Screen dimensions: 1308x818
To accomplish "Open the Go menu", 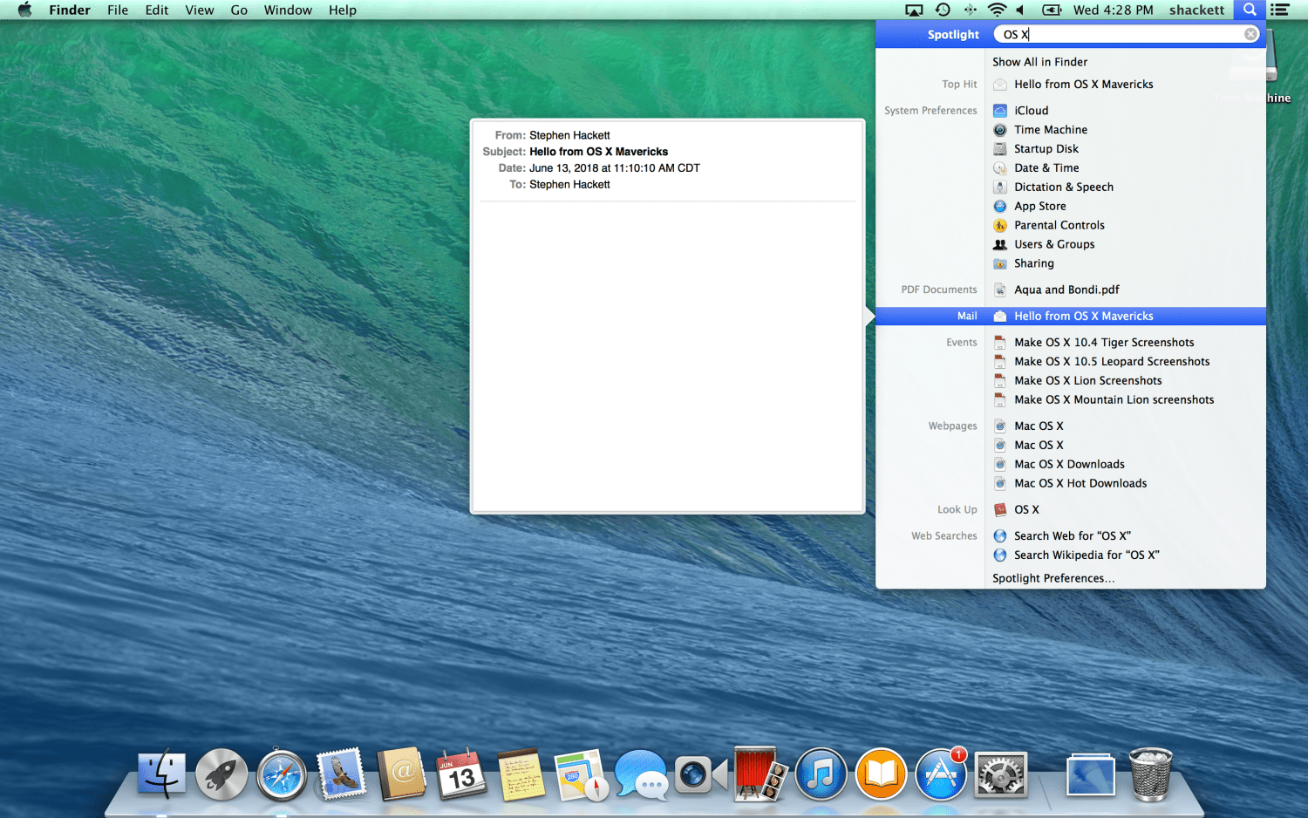I will 239,10.
